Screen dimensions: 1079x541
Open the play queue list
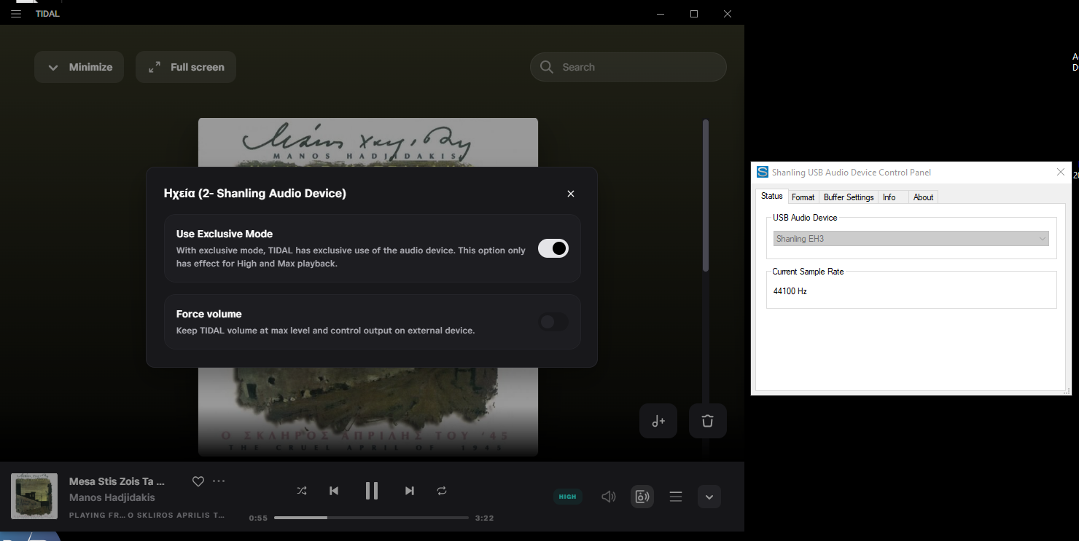(676, 497)
